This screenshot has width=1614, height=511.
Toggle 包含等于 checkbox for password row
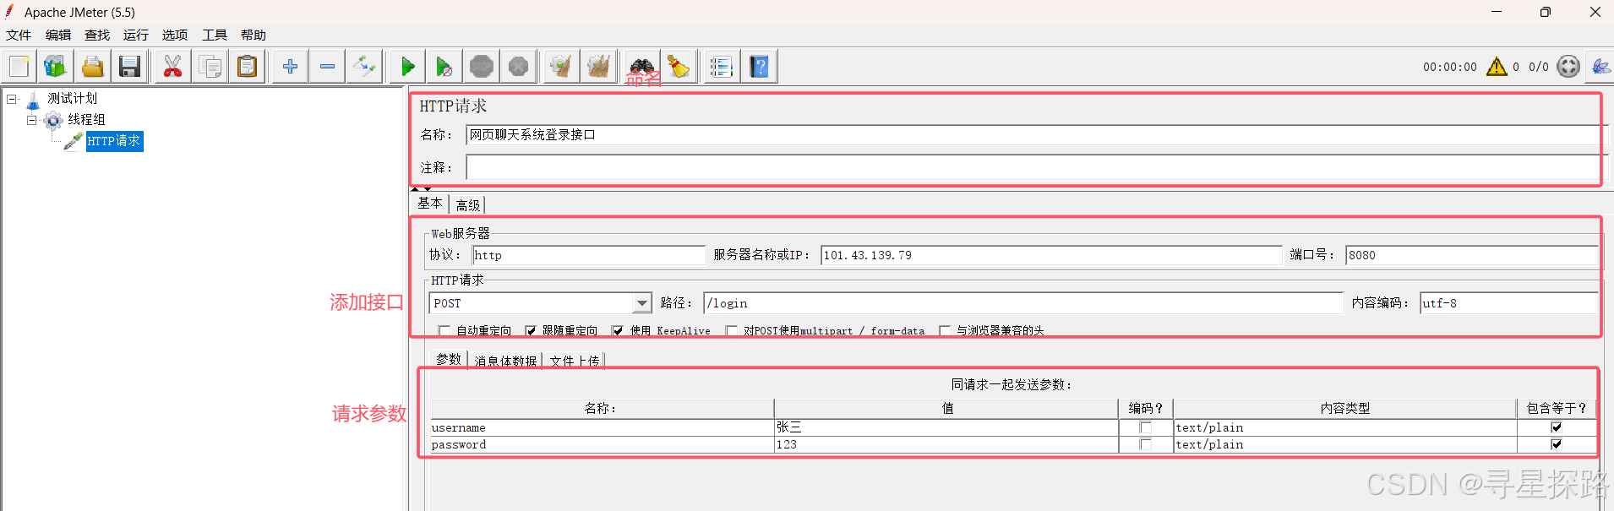(1557, 444)
